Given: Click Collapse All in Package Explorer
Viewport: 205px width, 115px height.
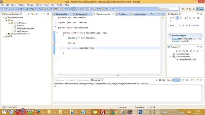Looking at the screenshot, I should click(x=29, y=14).
